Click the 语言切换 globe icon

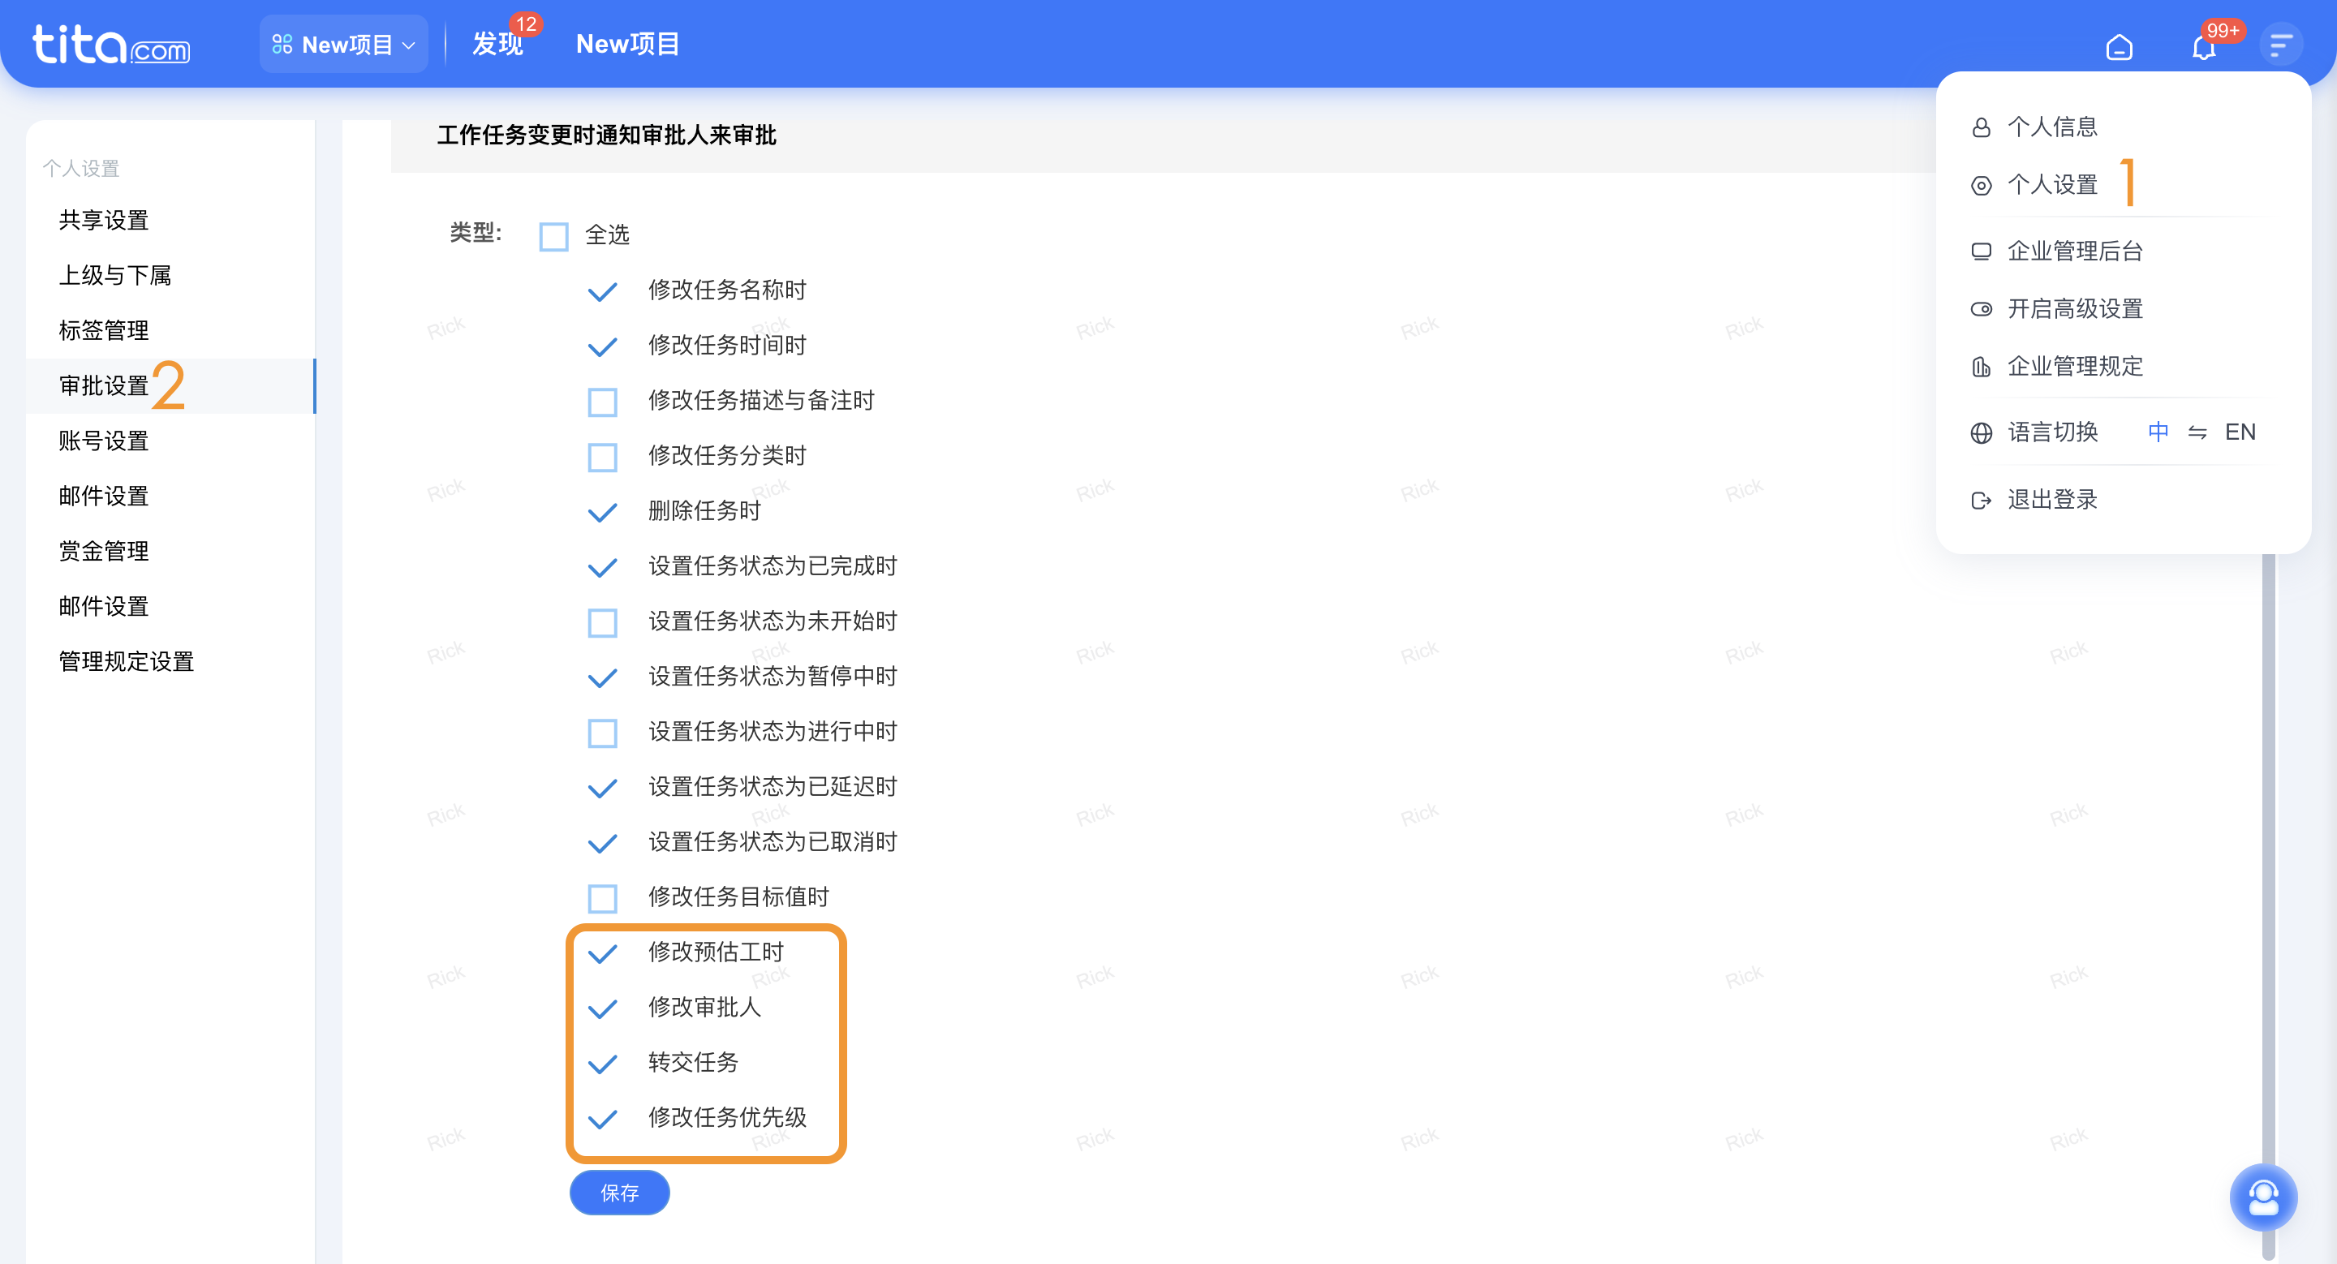[x=1981, y=433]
